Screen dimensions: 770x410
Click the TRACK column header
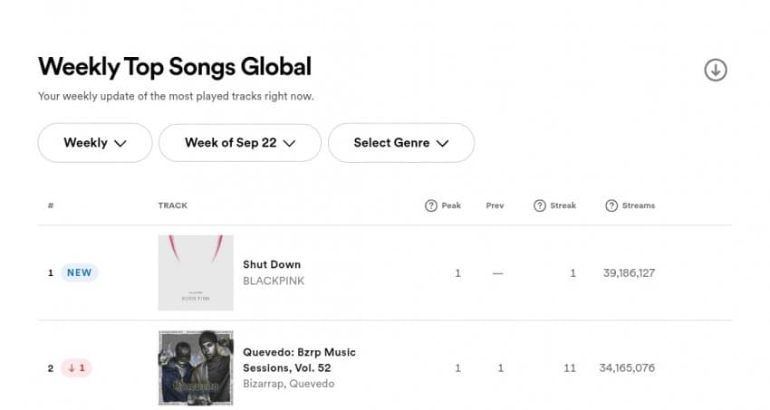point(172,205)
